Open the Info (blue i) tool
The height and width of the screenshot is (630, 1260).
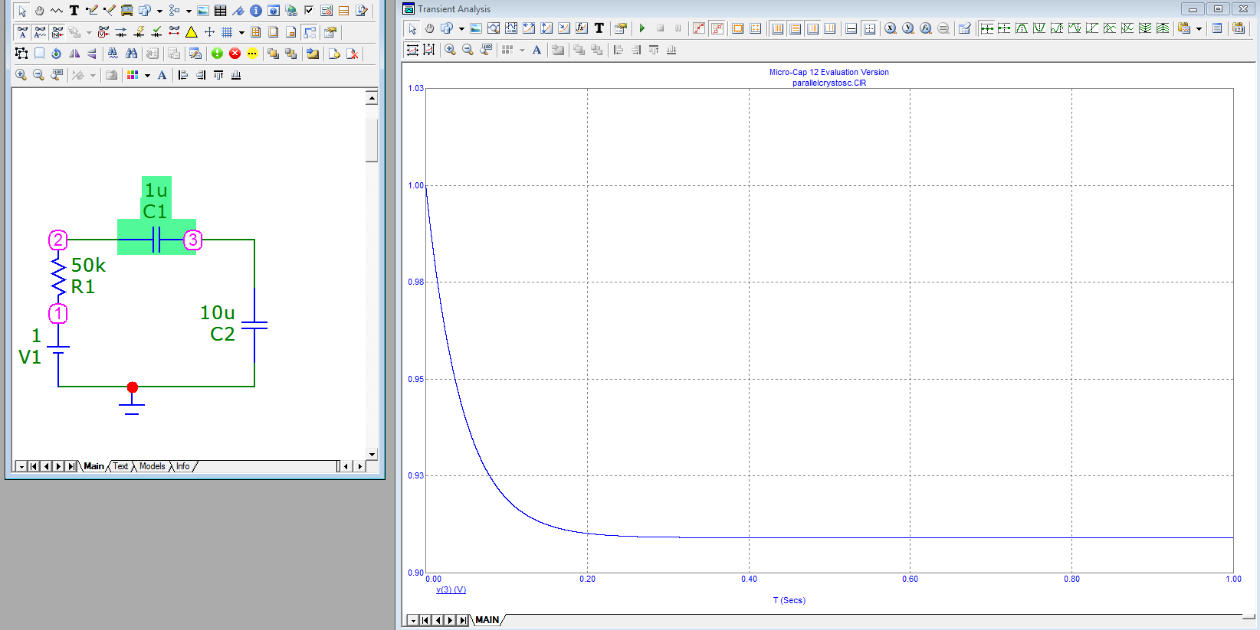tap(256, 11)
